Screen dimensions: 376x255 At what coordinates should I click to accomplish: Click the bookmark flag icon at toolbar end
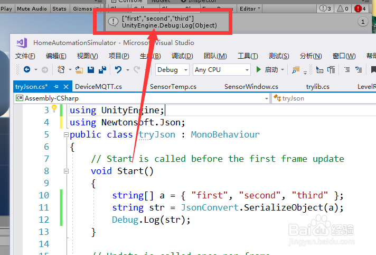[373, 70]
